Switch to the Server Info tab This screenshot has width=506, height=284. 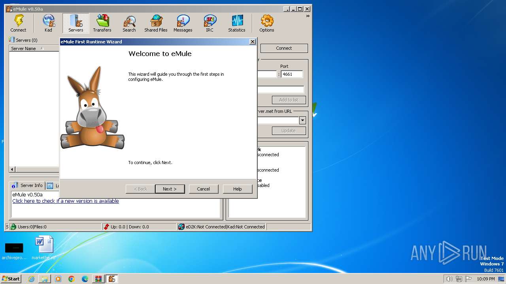(x=27, y=185)
